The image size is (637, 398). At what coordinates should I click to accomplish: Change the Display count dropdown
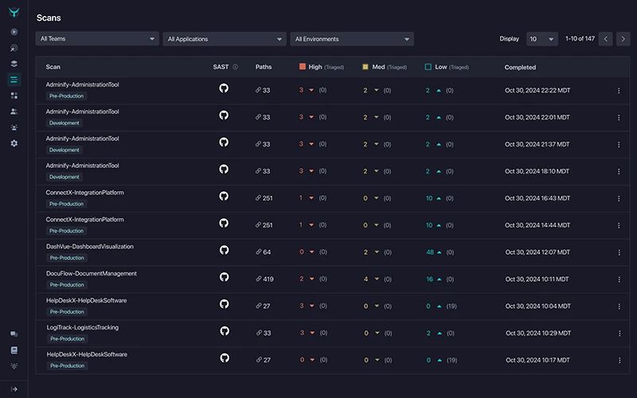pos(541,39)
